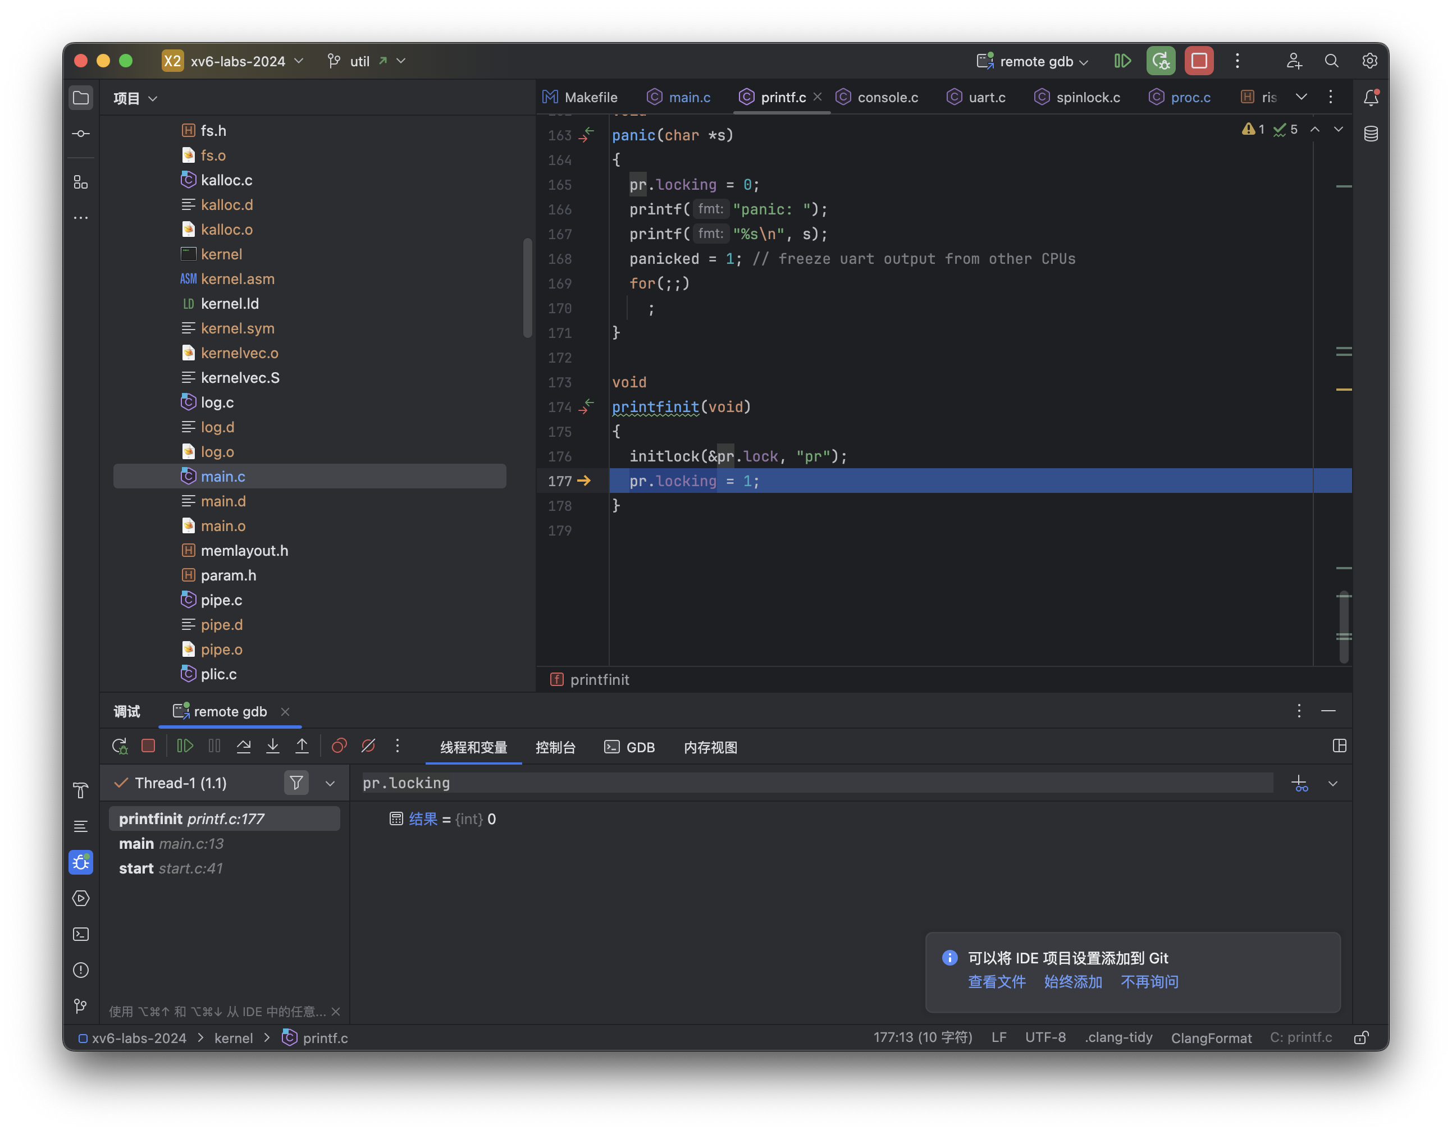Click project tree vertical scrollbar
This screenshot has width=1452, height=1134.
pyautogui.click(x=527, y=288)
